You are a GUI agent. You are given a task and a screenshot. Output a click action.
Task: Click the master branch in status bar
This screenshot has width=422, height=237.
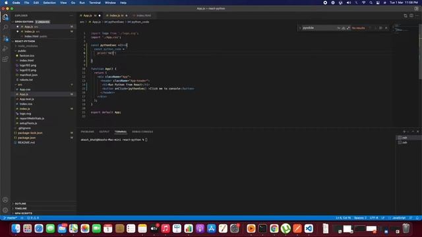pyautogui.click(x=11, y=218)
